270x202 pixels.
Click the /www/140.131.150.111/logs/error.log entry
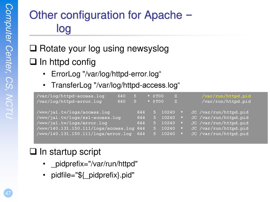click(x=84, y=134)
